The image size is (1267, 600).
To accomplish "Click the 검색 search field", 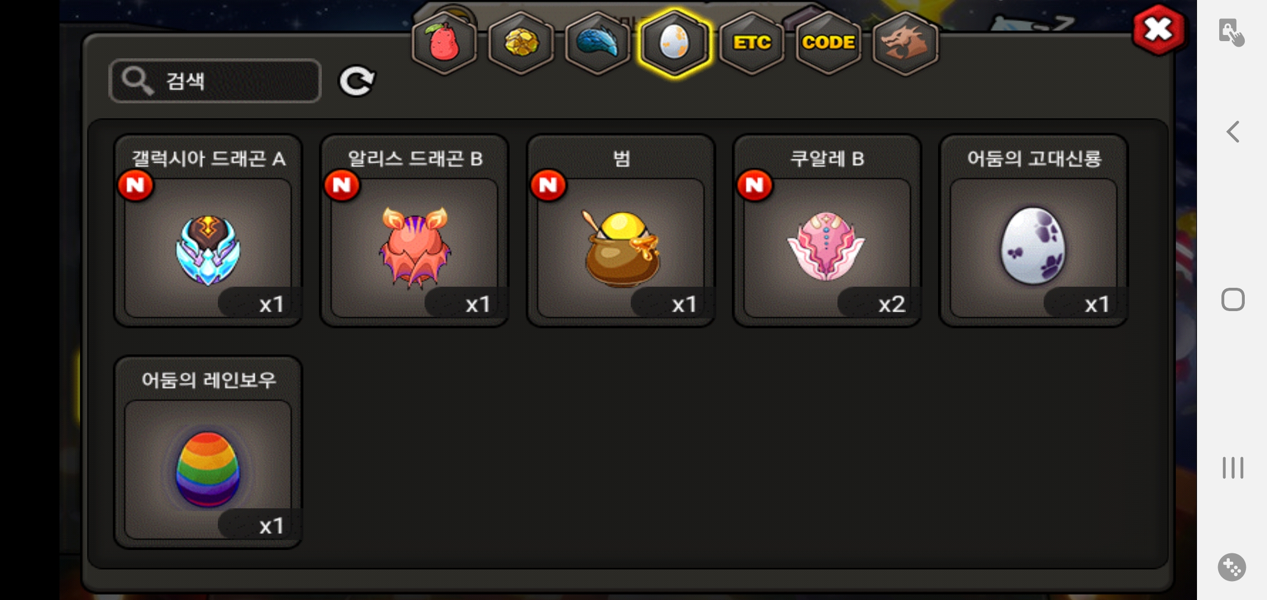I will (x=215, y=81).
